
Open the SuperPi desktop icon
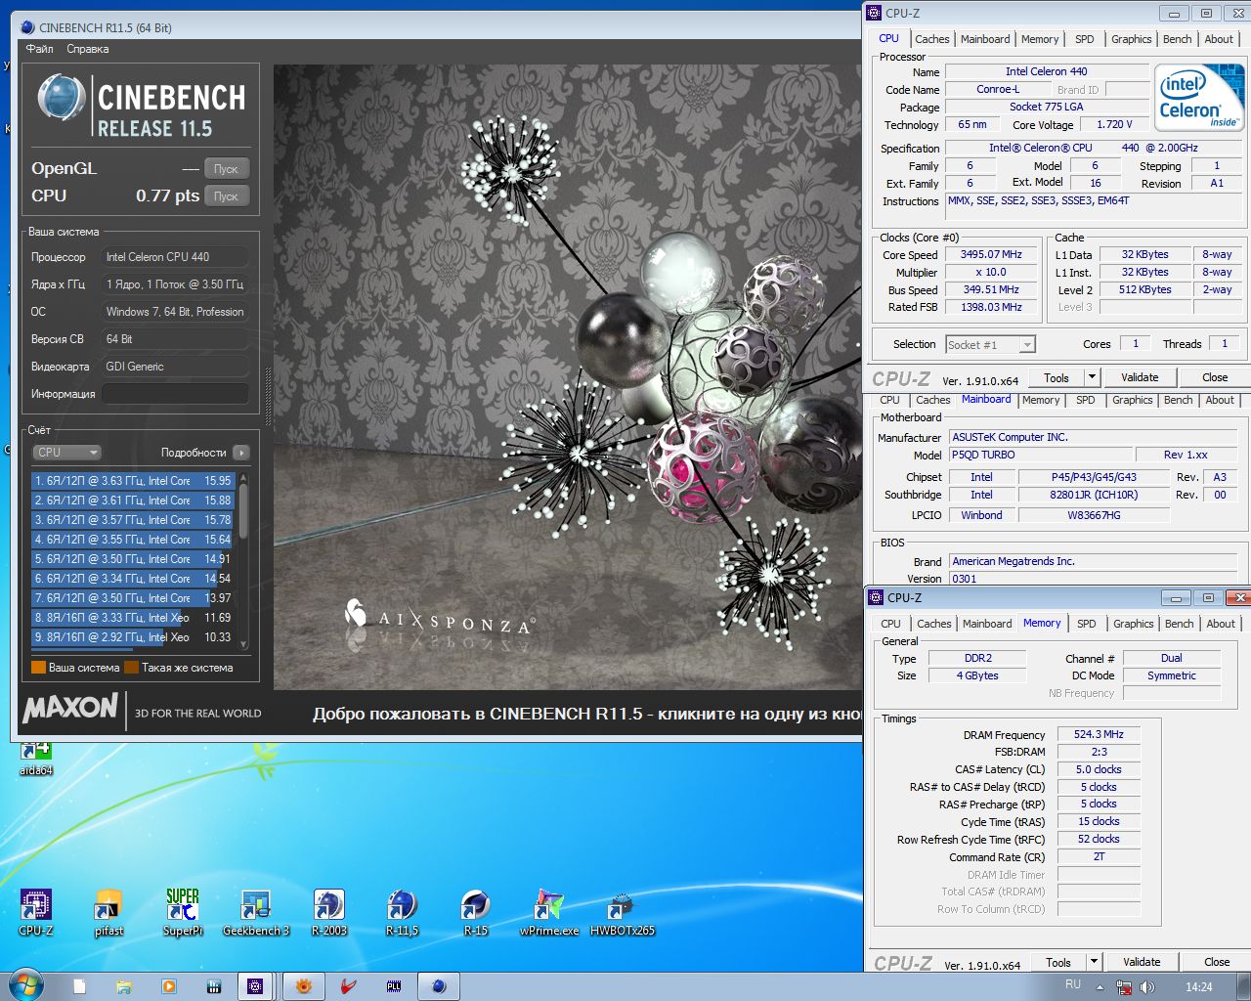[183, 911]
